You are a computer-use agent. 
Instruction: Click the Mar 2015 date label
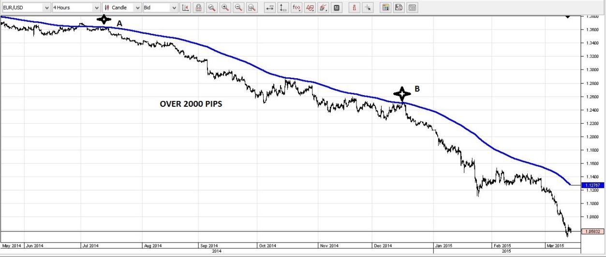pos(555,245)
